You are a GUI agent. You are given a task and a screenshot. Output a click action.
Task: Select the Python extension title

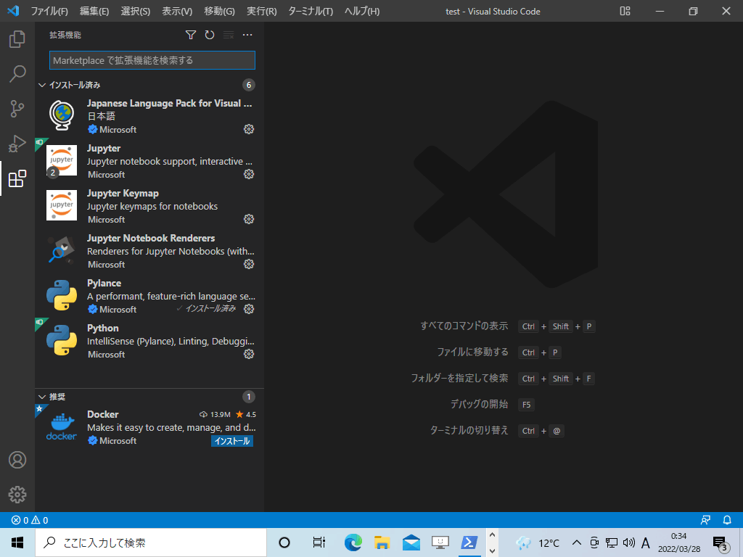(103, 329)
